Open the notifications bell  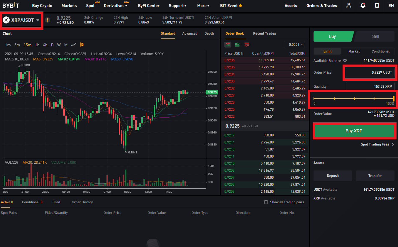[363, 5]
